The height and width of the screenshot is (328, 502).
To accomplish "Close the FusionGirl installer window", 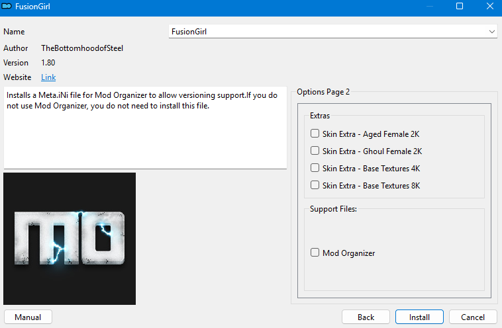I will pos(490,6).
